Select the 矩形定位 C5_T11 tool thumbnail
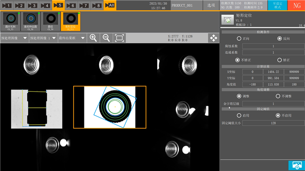Image resolution: width=305 pixels, height=171 pixels. tap(70, 21)
